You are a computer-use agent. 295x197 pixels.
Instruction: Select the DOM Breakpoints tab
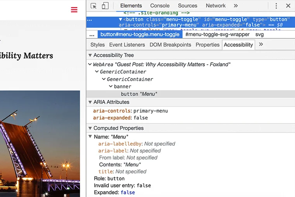(170, 45)
